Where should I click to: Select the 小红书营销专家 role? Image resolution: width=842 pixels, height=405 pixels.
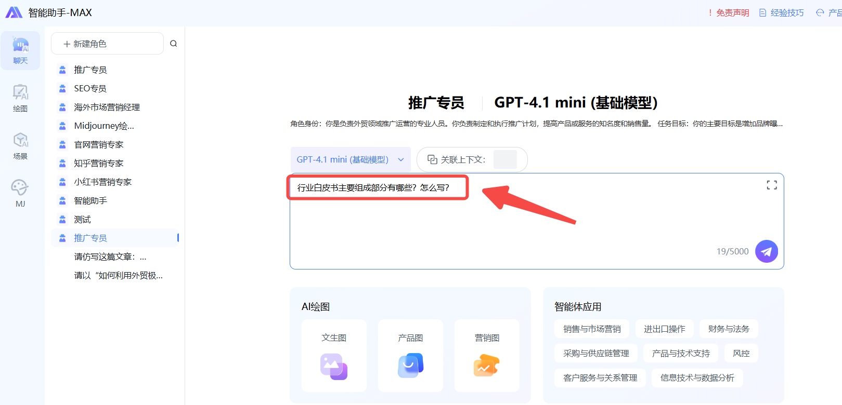(102, 182)
